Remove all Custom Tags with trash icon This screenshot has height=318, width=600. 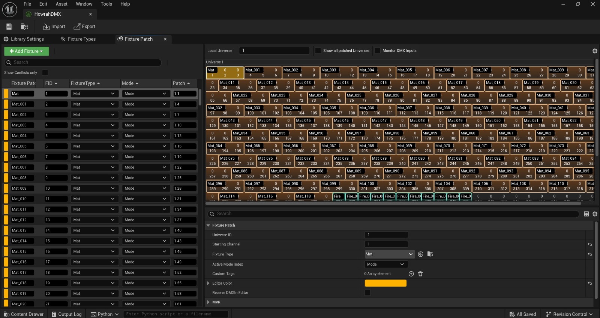point(420,274)
